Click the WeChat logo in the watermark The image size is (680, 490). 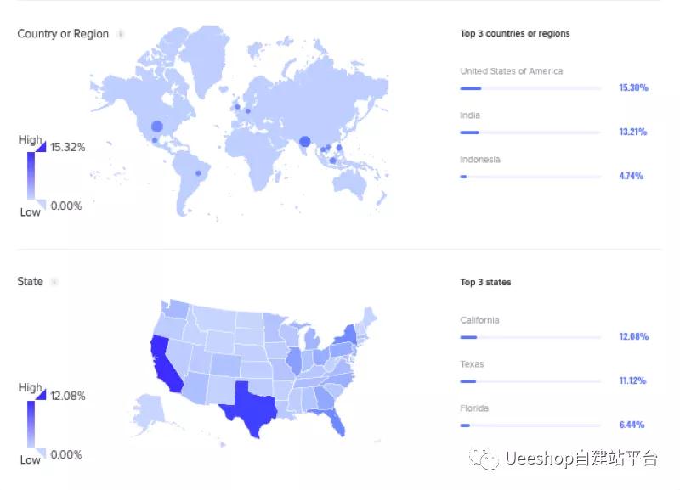tap(484, 459)
